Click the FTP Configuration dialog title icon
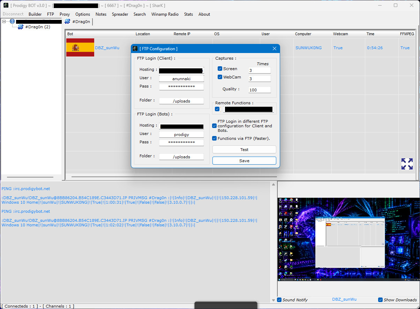Screen dimensions: 420x309 pyautogui.click(x=135, y=48)
